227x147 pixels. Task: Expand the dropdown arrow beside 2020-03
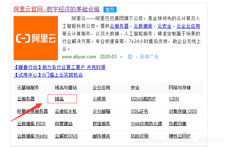[121, 57]
